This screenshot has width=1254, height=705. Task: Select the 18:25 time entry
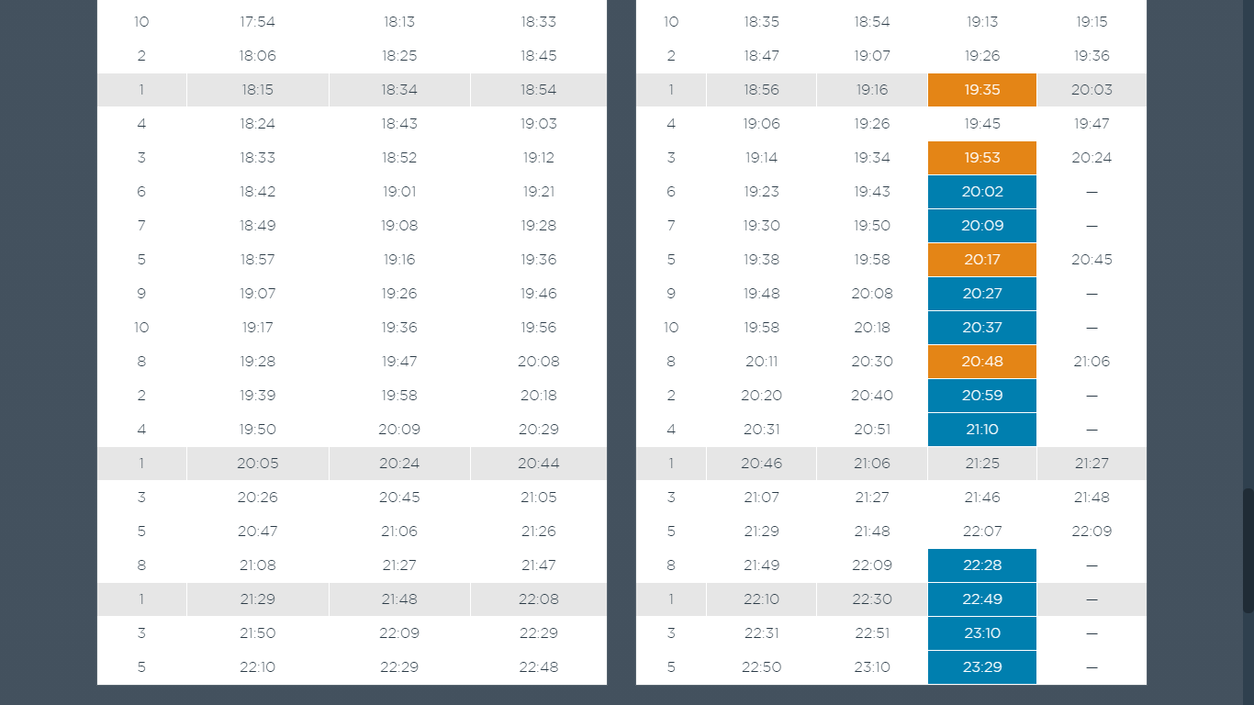[x=399, y=56]
